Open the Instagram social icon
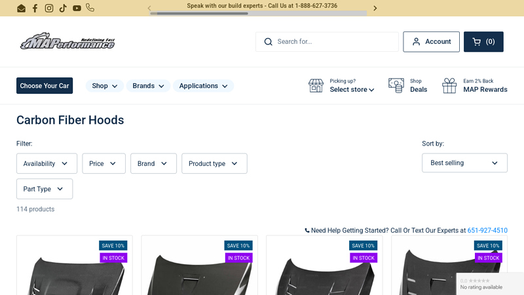Viewport: 524px width, 295px height. coord(49,9)
